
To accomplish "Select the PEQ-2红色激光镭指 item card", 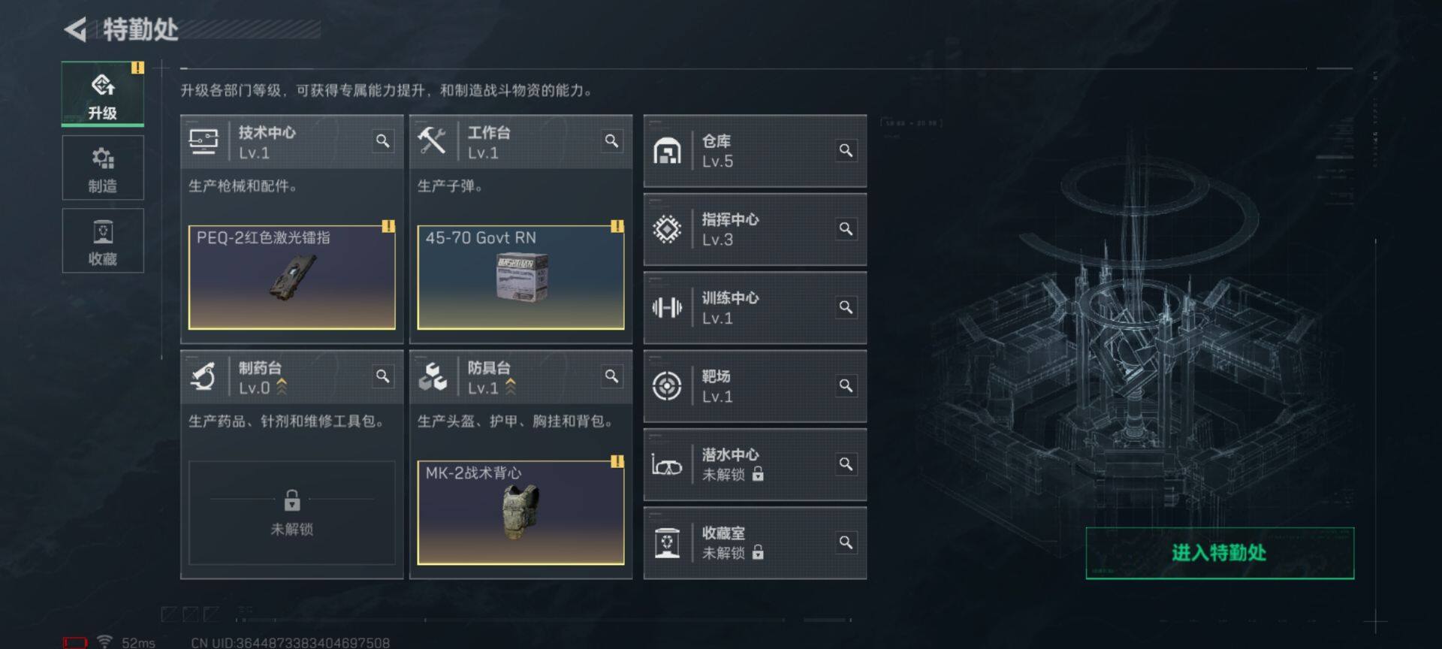I will point(292,277).
